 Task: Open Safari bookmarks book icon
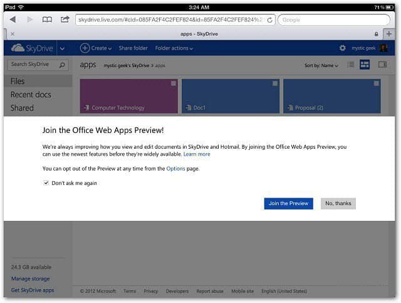pyautogui.click(x=47, y=19)
